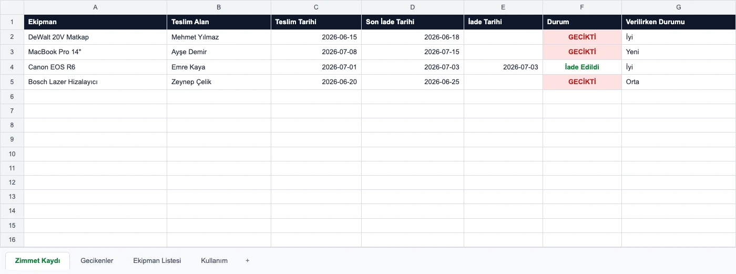Click the Teslim Tarihi header cell
736x274 pixels.
click(316, 22)
